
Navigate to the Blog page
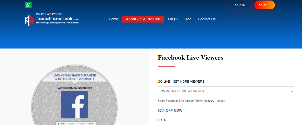point(188,19)
